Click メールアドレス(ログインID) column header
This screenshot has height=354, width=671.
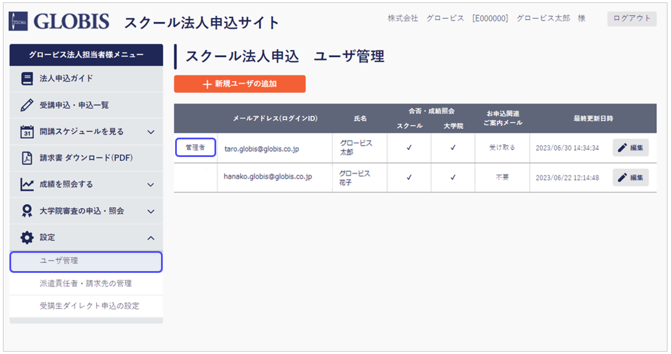[275, 118]
